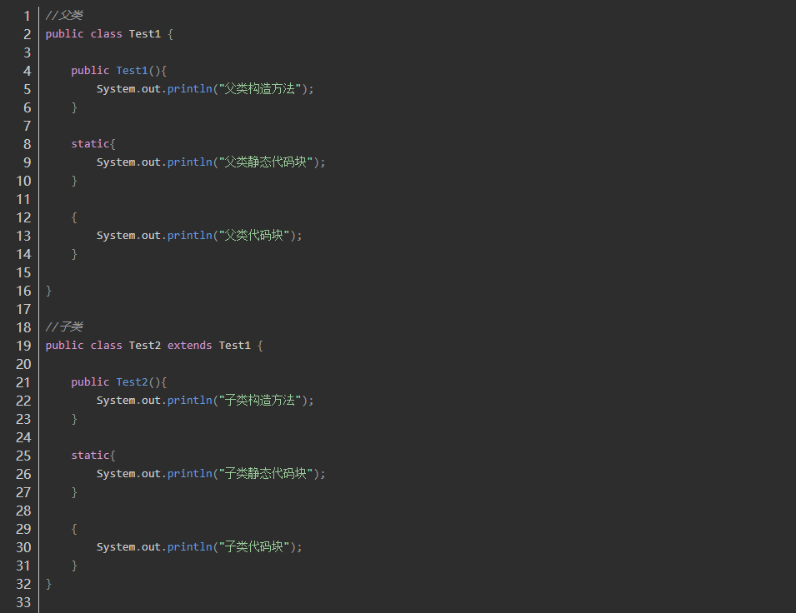796x613 pixels.
Task: Click the comment "//子类" on line 18
Action: coord(64,326)
